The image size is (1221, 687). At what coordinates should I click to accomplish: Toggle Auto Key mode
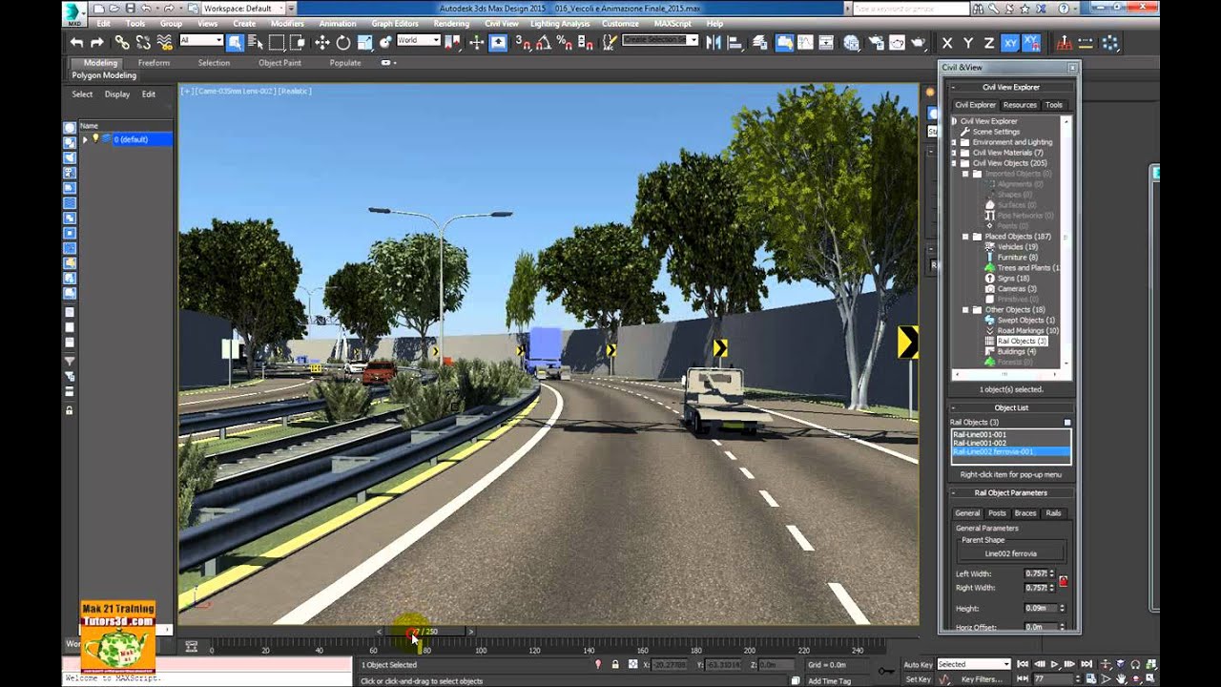point(918,664)
